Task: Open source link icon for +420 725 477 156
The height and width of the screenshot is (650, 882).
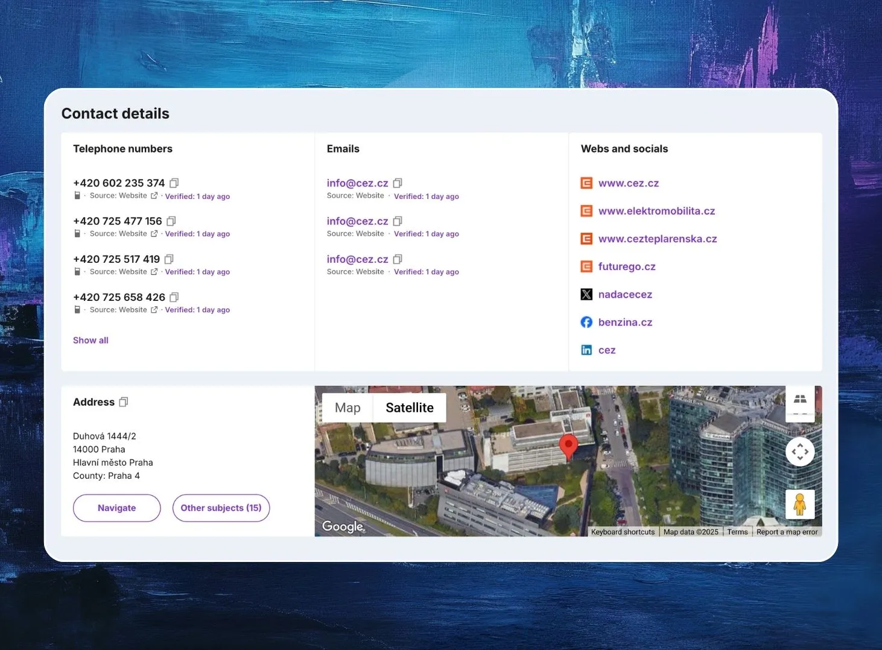Action: [x=154, y=233]
